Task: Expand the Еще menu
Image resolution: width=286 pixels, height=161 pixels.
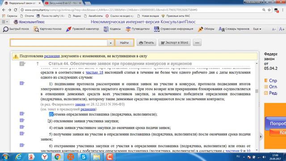Action: click(257, 29)
